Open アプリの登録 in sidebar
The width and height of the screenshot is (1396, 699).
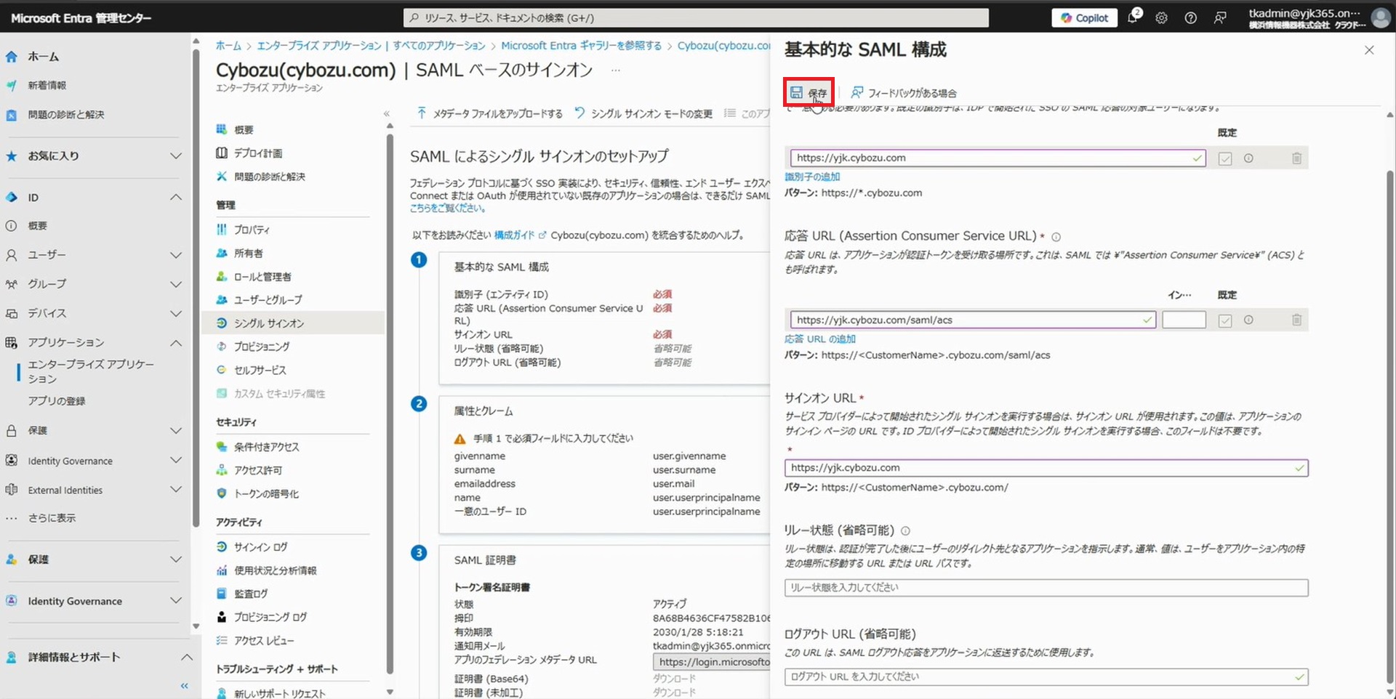(57, 401)
